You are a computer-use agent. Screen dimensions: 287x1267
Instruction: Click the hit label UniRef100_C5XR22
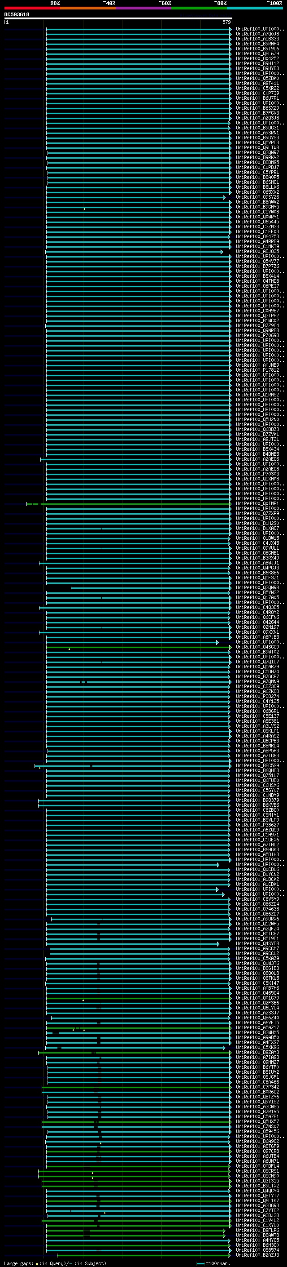tap(257, 89)
